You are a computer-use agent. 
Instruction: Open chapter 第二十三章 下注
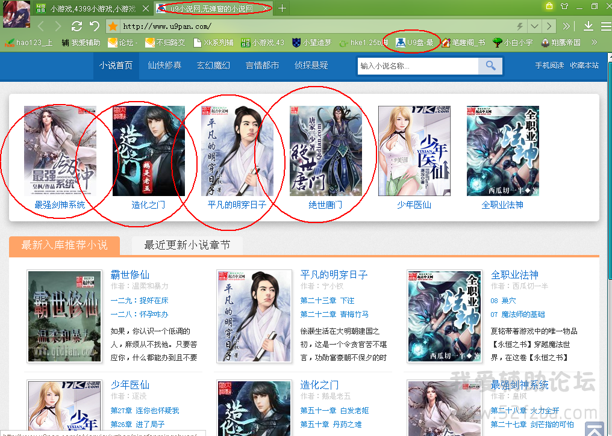tap(327, 301)
